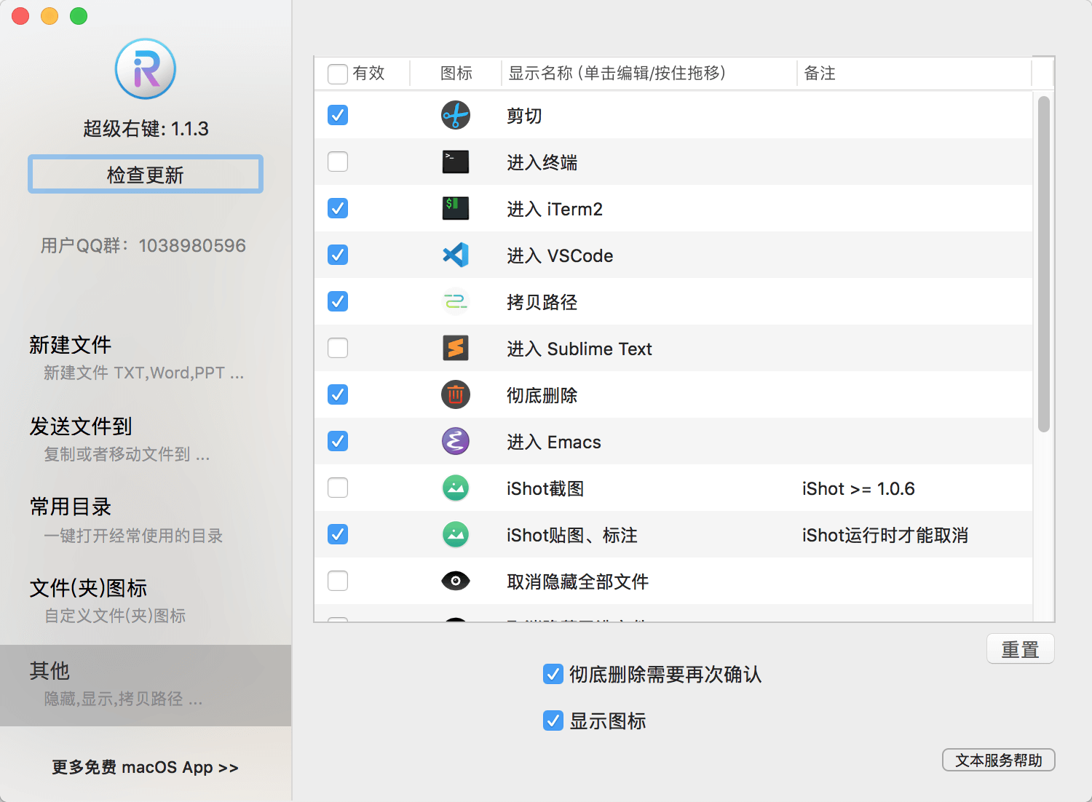This screenshot has width=1092, height=802.
Task: Open 更多免费 macOS App link
Action: [146, 767]
